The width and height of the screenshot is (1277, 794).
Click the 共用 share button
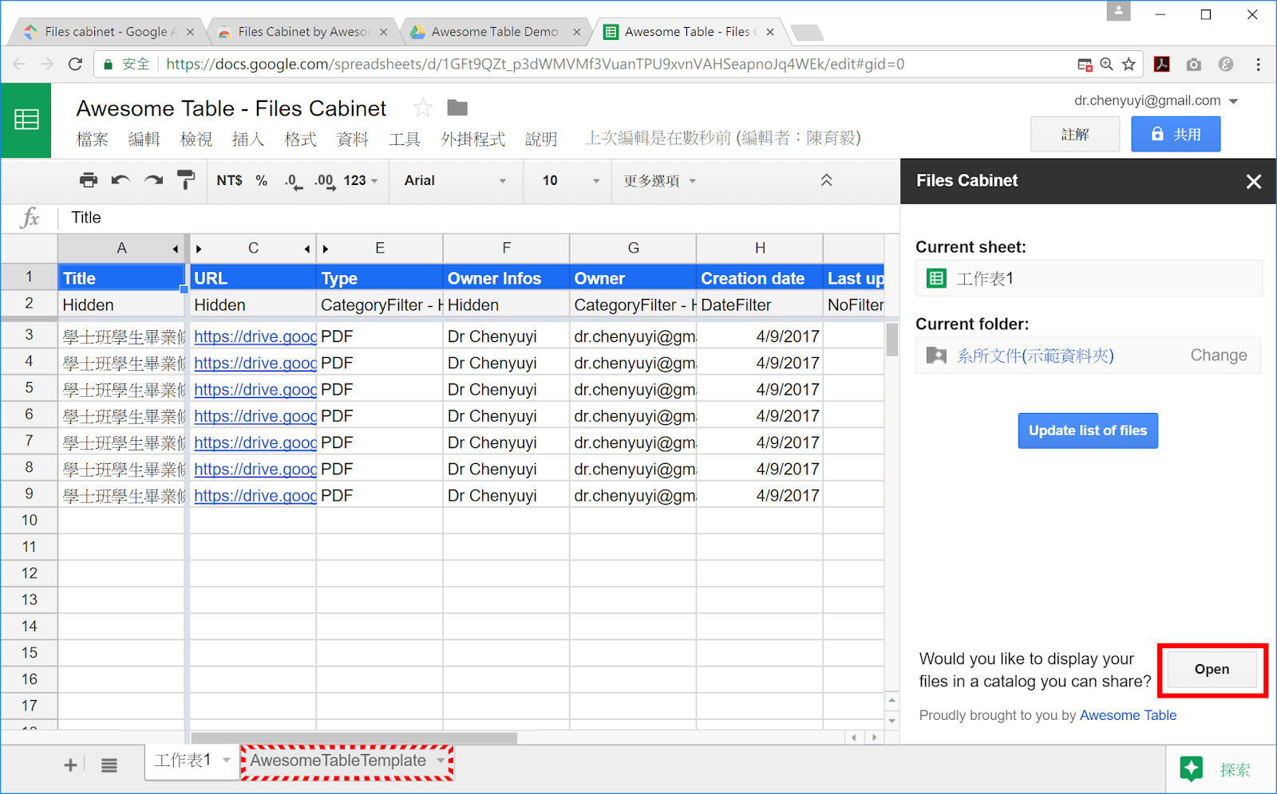pos(1176,134)
